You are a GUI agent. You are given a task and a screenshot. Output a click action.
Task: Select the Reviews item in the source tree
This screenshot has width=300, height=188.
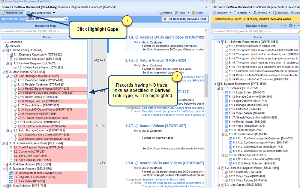[15, 46]
